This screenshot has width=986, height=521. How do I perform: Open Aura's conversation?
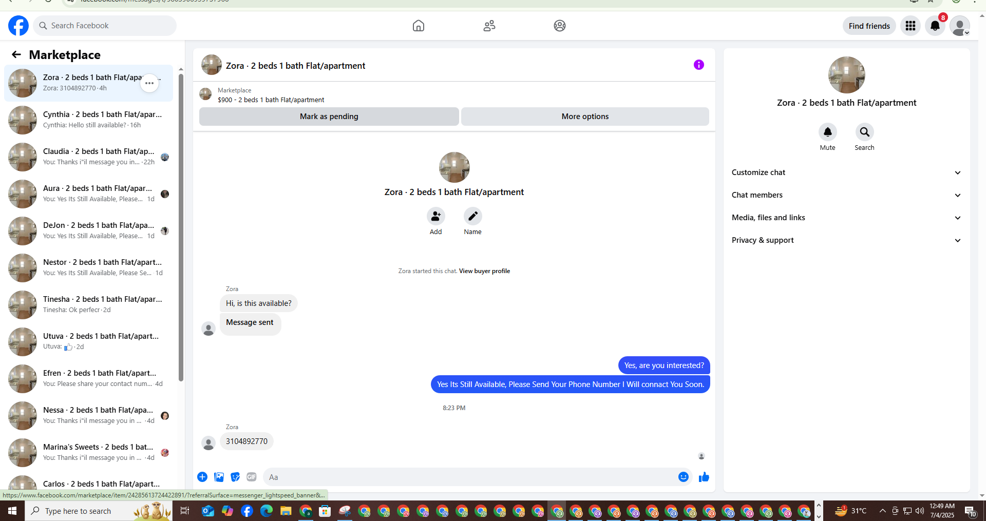coord(88,194)
